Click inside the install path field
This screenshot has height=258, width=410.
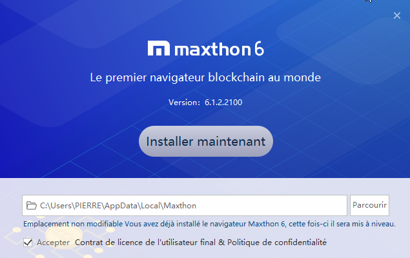(x=258, y=206)
